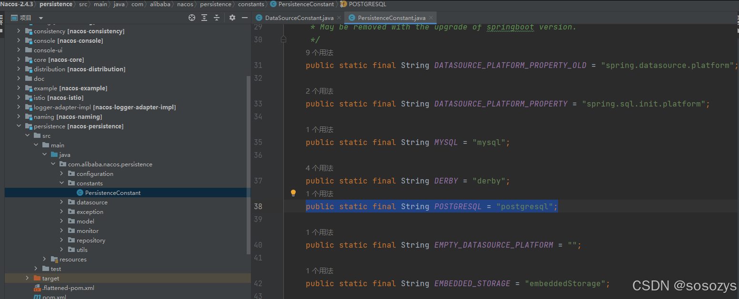
Task: Select the com.alibaba.nacos.persistence package
Action: 110,164
